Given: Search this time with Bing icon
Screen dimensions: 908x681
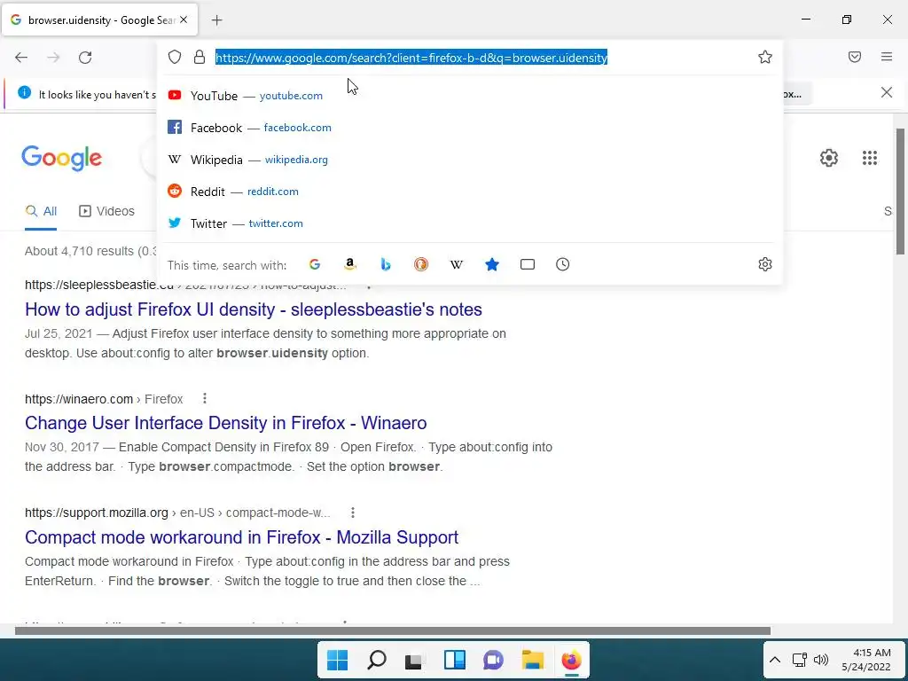Looking at the screenshot, I should pyautogui.click(x=386, y=264).
